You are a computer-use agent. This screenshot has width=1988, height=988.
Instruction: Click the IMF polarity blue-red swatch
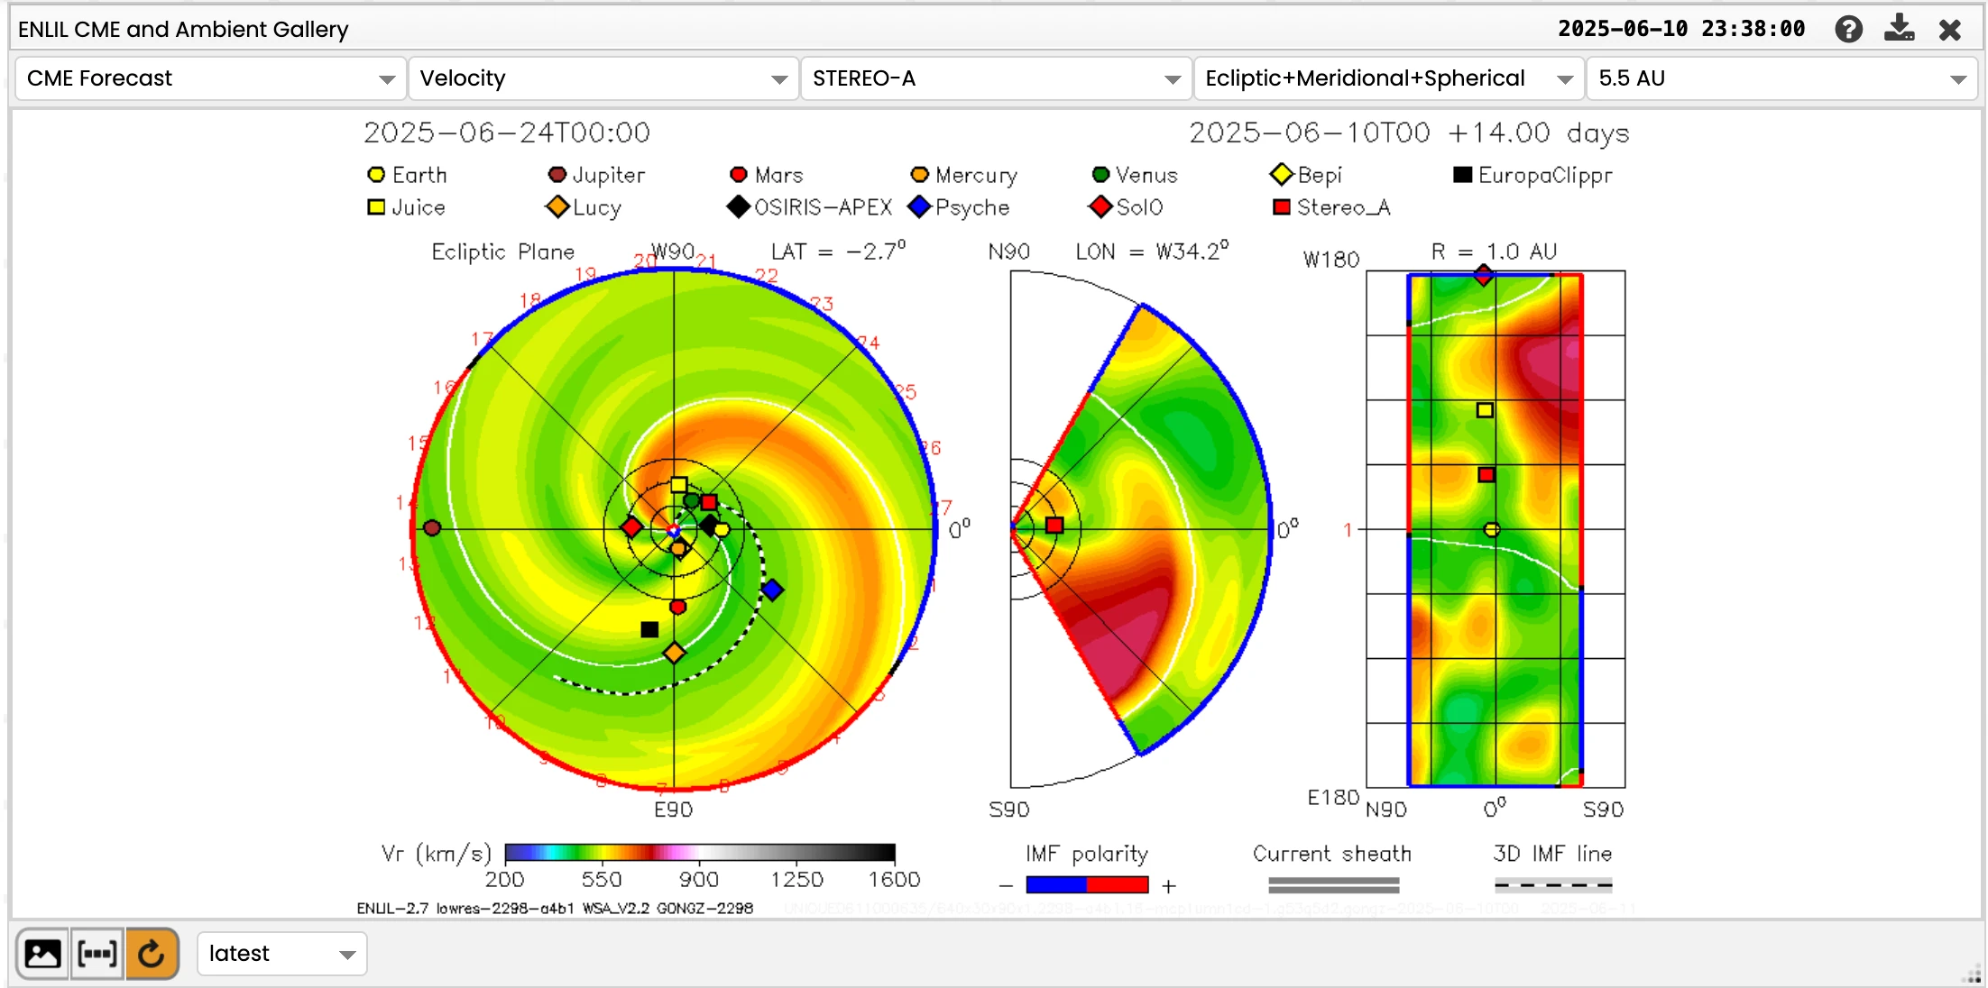coord(1087,885)
